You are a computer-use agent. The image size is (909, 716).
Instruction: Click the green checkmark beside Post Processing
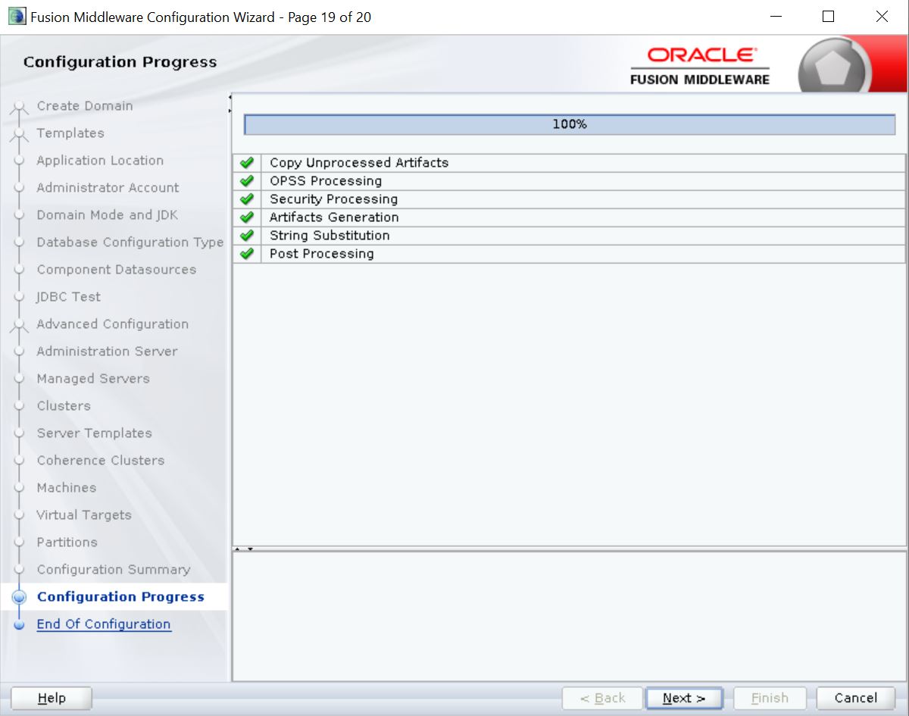246,254
